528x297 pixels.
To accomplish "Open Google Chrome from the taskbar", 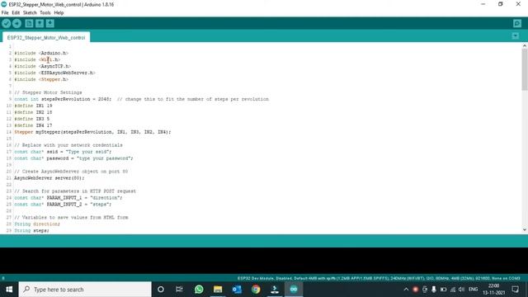I will [256, 290].
